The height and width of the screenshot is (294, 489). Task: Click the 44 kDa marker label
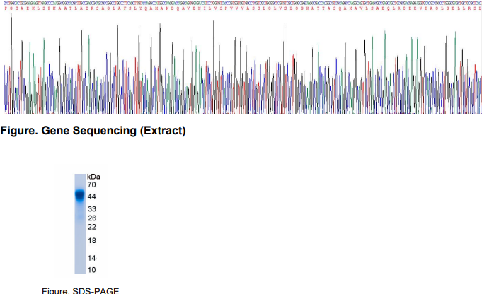coord(92,196)
